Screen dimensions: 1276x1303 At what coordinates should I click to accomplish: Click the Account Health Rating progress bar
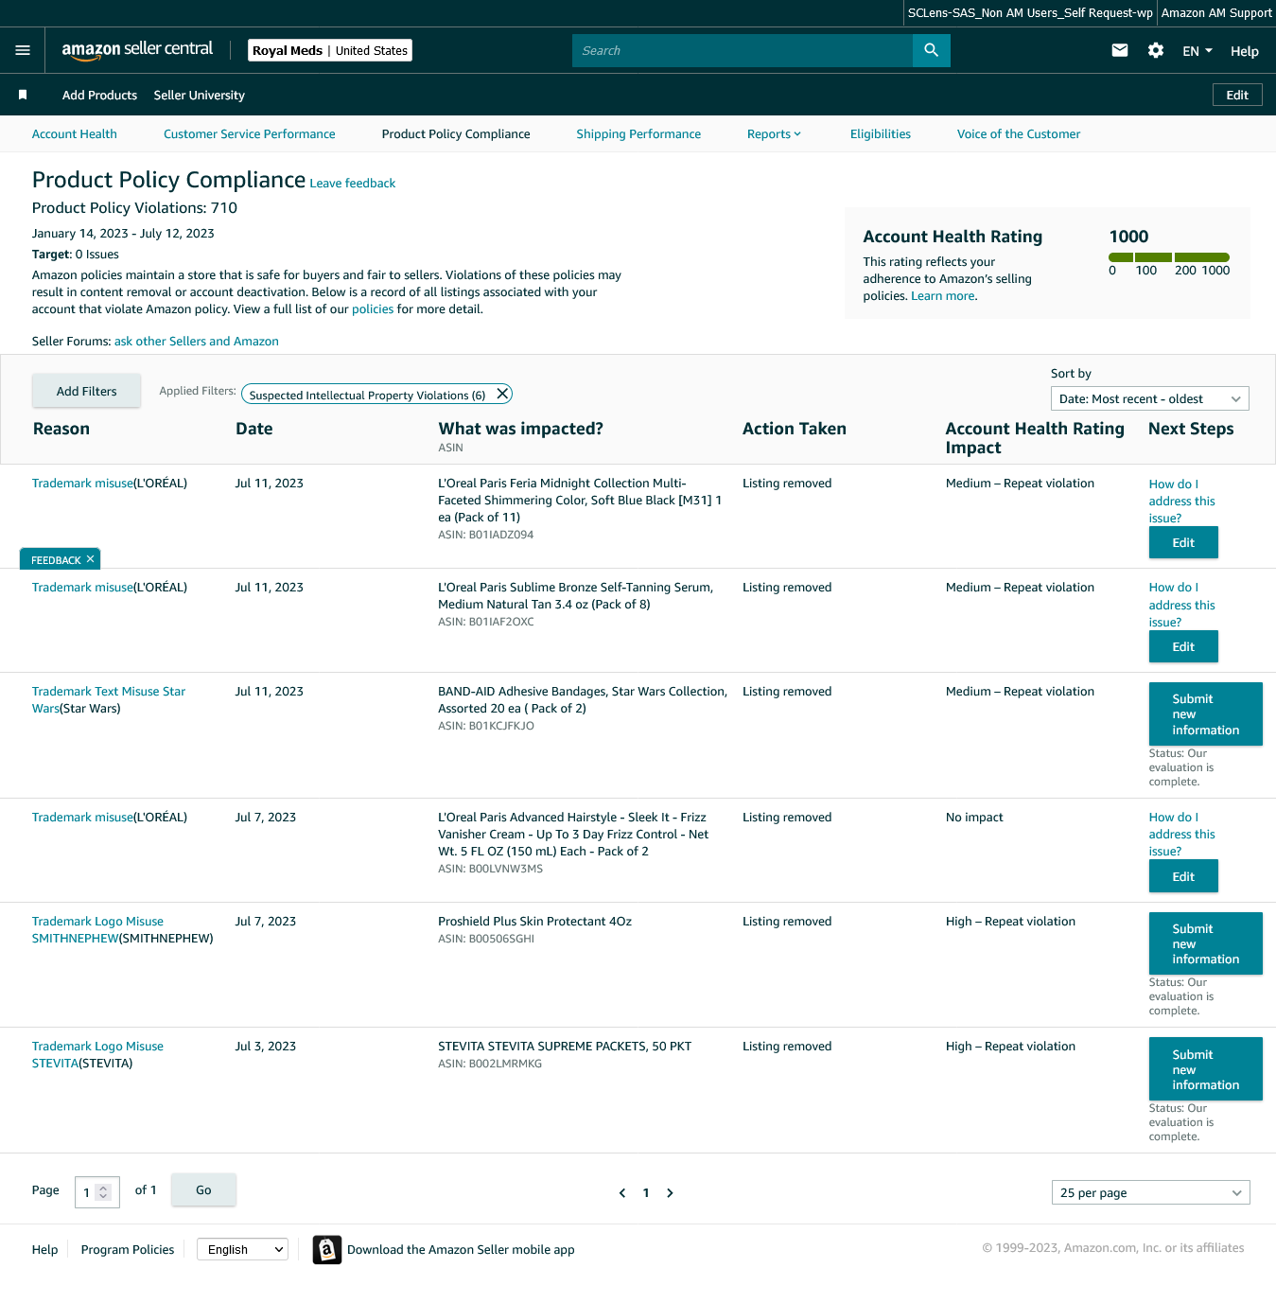[1169, 257]
